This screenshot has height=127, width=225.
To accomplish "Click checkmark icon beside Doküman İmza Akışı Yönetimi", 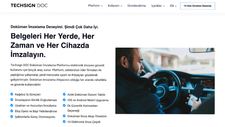I will pyautogui.click(x=64, y=116).
